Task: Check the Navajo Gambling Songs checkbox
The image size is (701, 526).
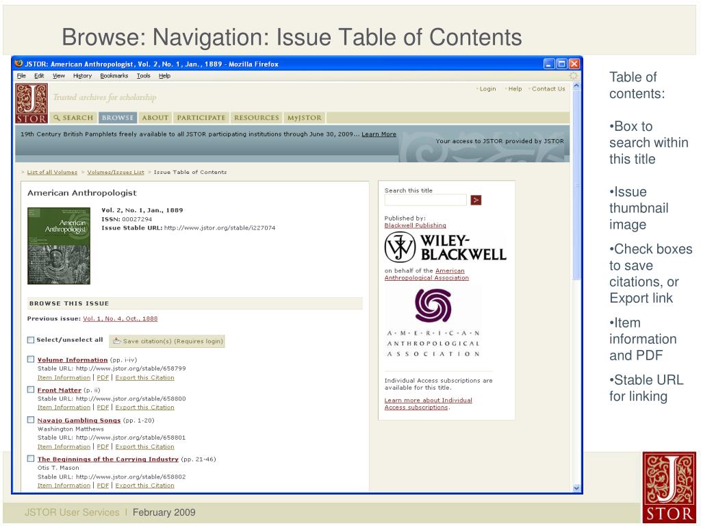Action: coord(31,420)
